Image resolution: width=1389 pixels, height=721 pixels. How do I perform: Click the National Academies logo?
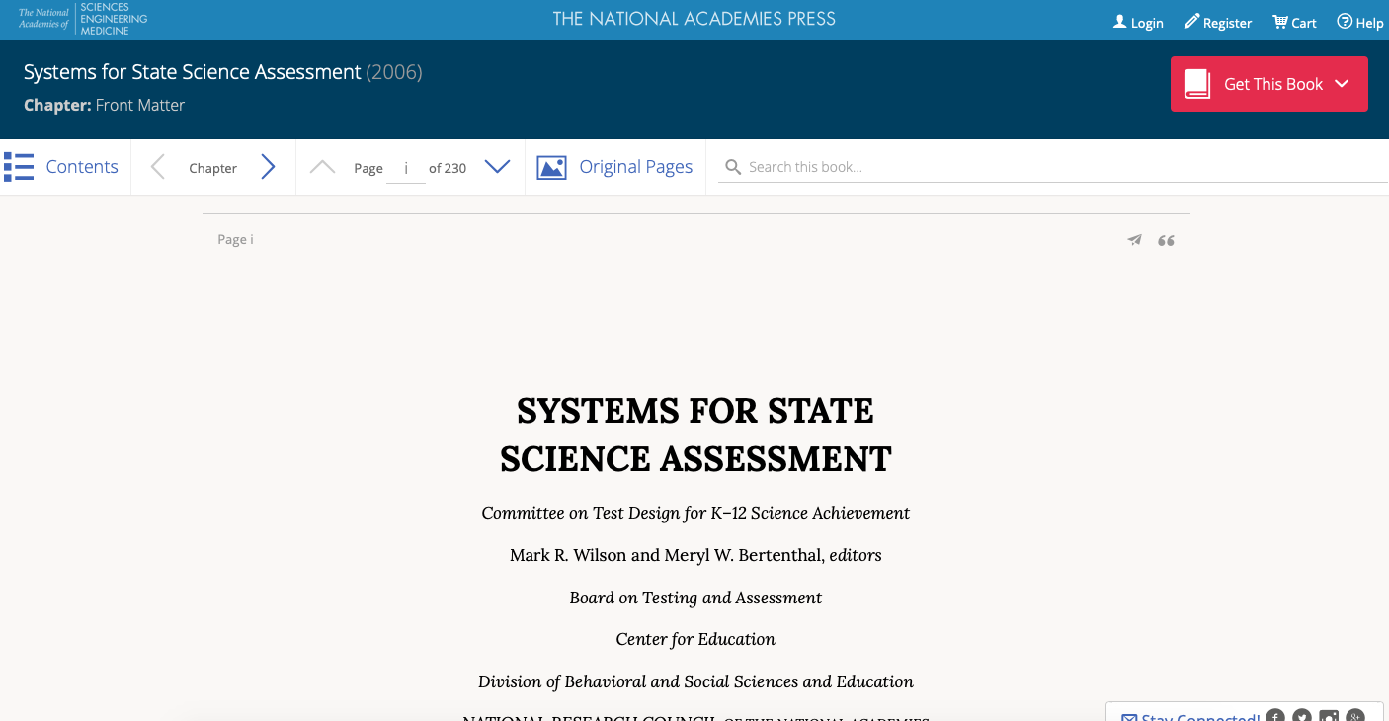tap(83, 19)
